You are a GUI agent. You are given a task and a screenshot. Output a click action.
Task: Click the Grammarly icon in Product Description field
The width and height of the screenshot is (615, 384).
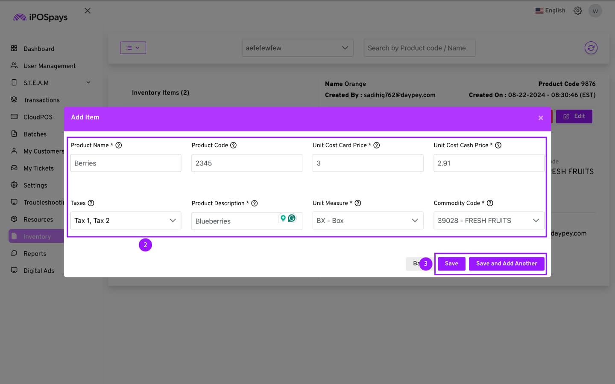coord(292,218)
